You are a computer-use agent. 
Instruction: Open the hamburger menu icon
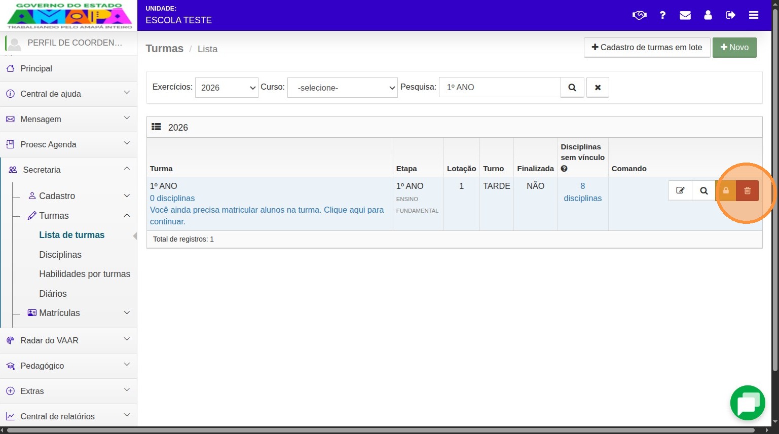(x=754, y=15)
